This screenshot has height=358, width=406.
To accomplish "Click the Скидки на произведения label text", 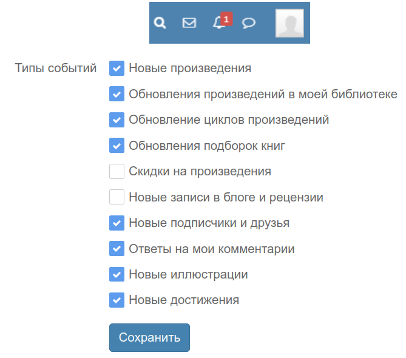I will [200, 172].
